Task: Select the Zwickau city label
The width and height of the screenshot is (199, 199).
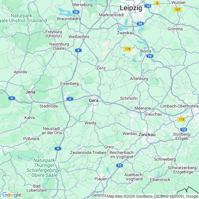Action: click(x=147, y=135)
